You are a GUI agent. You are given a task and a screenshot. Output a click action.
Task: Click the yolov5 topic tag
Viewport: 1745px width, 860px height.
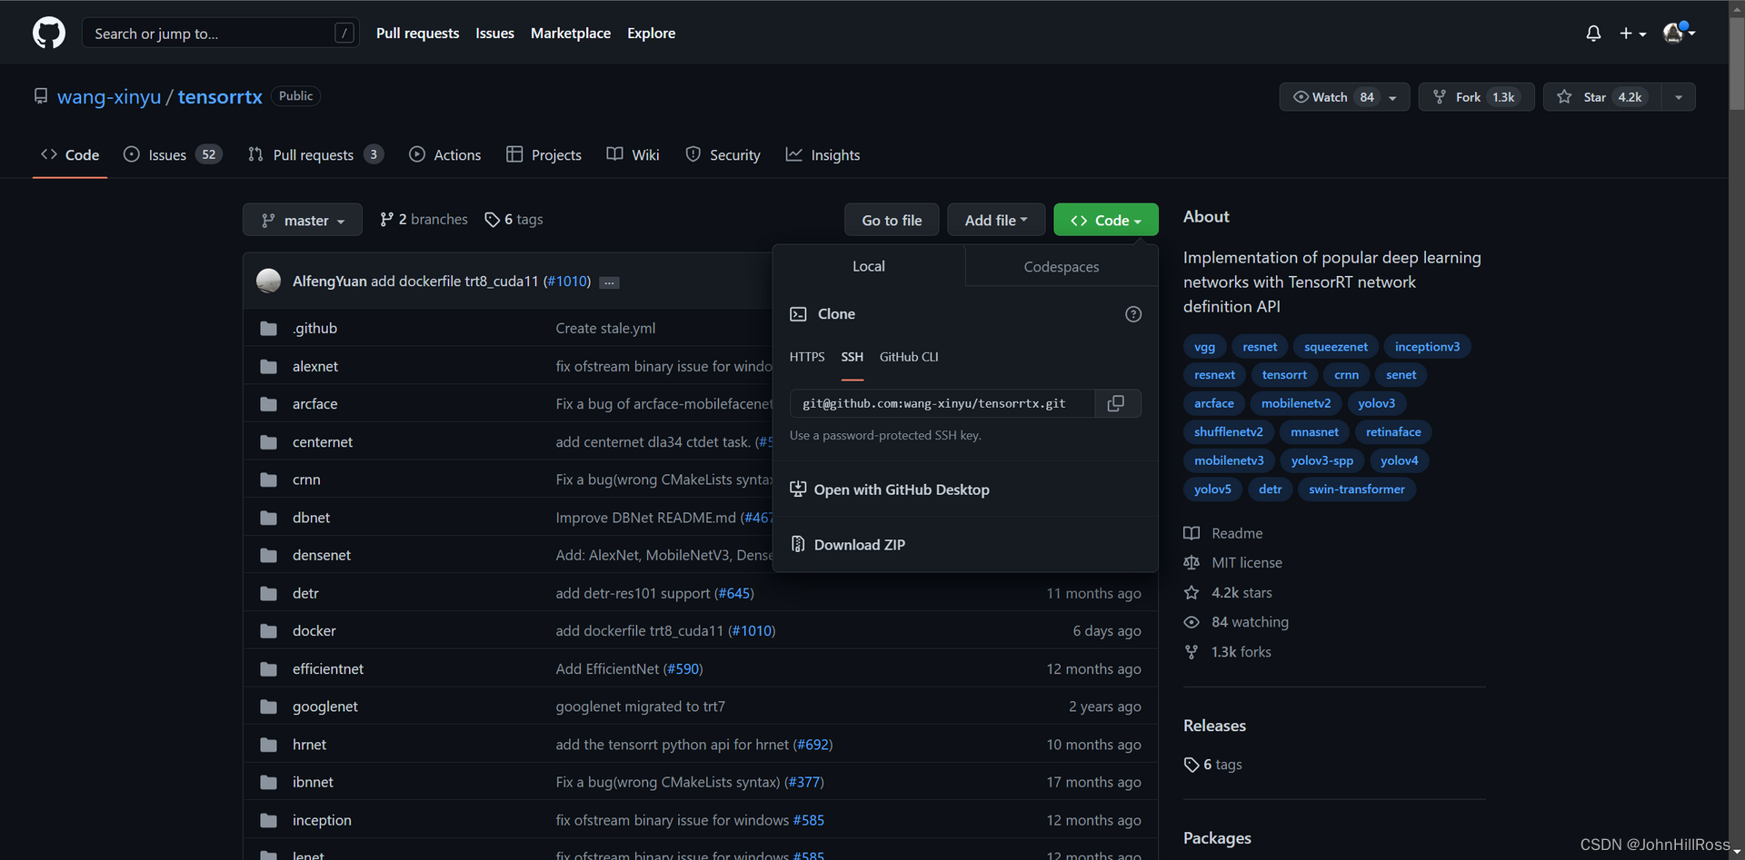(1212, 489)
